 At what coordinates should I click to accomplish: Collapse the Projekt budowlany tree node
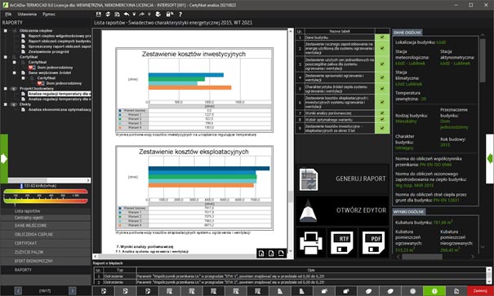point(6,89)
